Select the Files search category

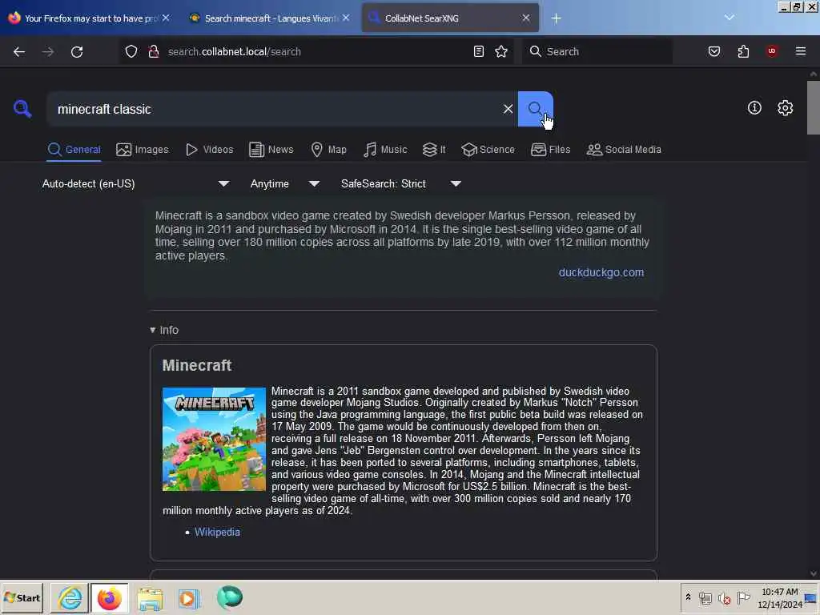coord(550,150)
